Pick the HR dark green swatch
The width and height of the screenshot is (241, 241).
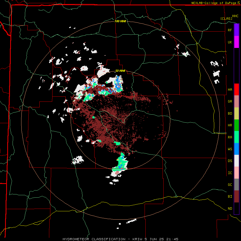pos(236,125)
